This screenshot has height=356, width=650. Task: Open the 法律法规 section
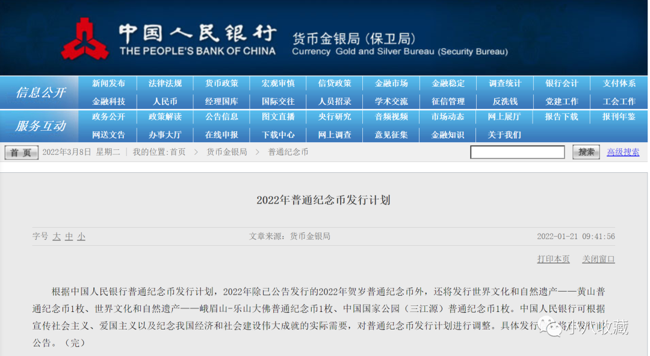click(x=165, y=83)
